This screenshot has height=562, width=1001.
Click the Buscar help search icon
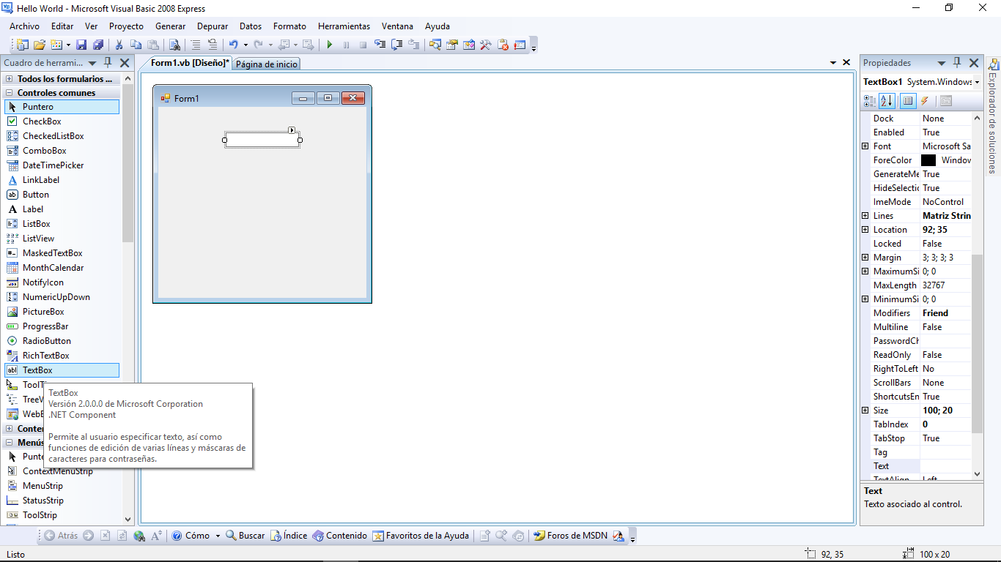(x=245, y=536)
